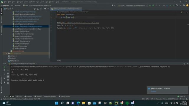Open Microsoft Edge from the taskbar
This screenshot has width=189, height=106.
coord(78,103)
